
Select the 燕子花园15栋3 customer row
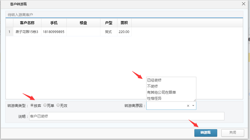tap(27, 32)
